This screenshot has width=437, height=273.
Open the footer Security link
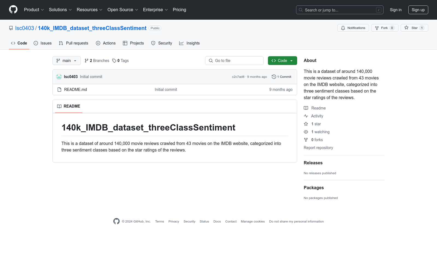coord(189,221)
